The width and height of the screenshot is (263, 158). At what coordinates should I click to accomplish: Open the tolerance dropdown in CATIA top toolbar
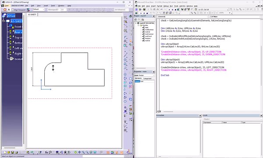pos(121,10)
